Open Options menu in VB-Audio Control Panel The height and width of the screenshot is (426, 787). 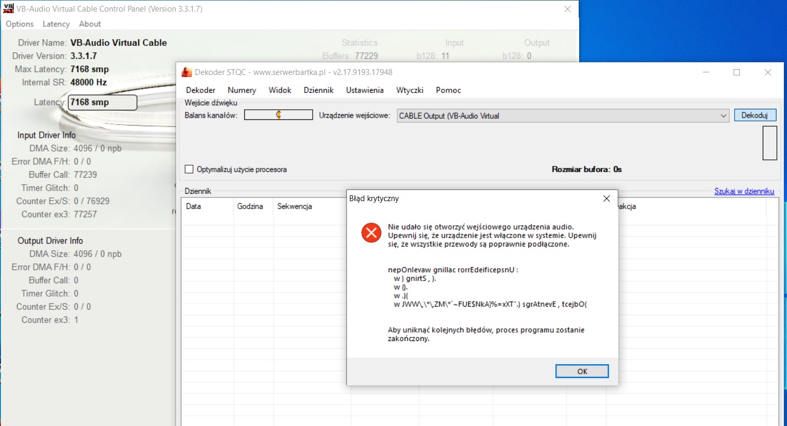click(20, 24)
